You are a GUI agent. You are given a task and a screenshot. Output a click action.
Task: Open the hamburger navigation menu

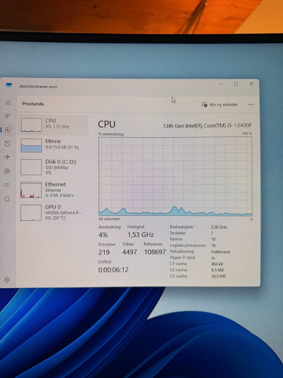(8, 103)
